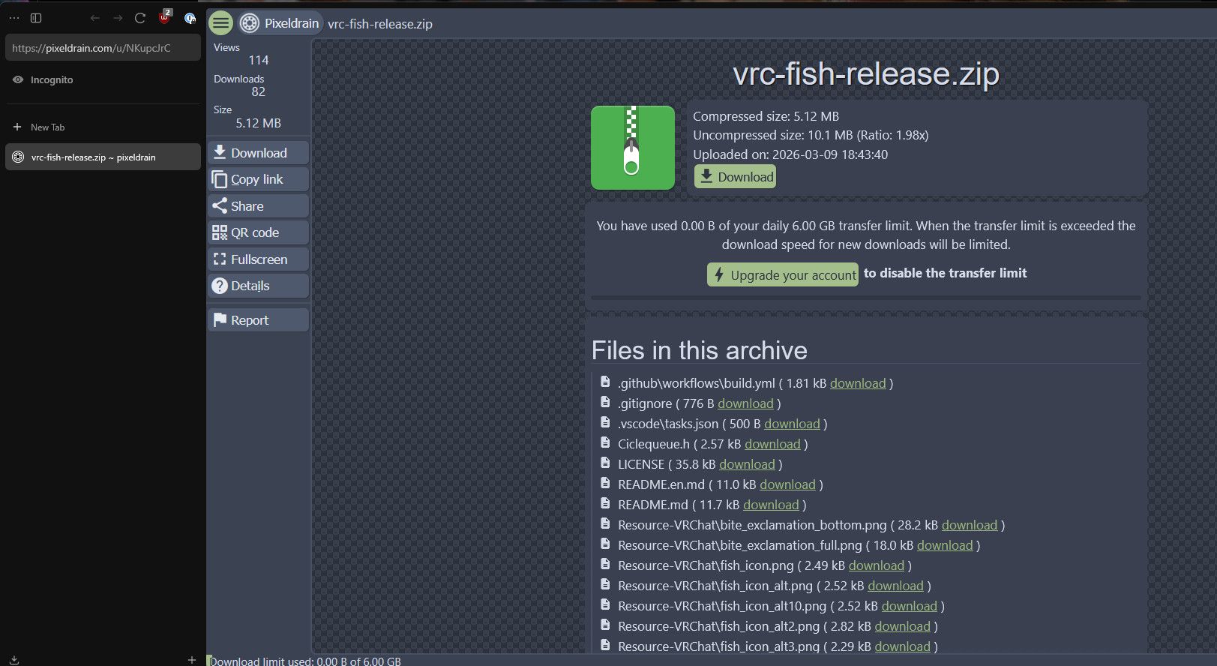Screen dimensions: 1217x666
Task: Open the browser three-dots menu
Action: click(x=14, y=18)
